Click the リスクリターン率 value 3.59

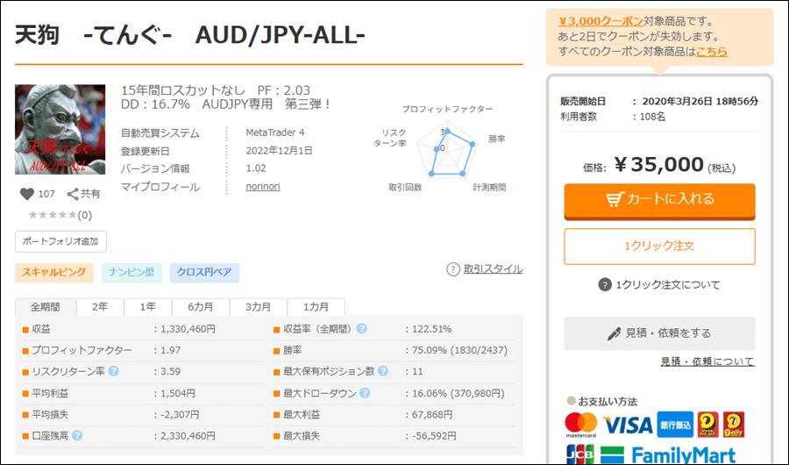point(171,371)
